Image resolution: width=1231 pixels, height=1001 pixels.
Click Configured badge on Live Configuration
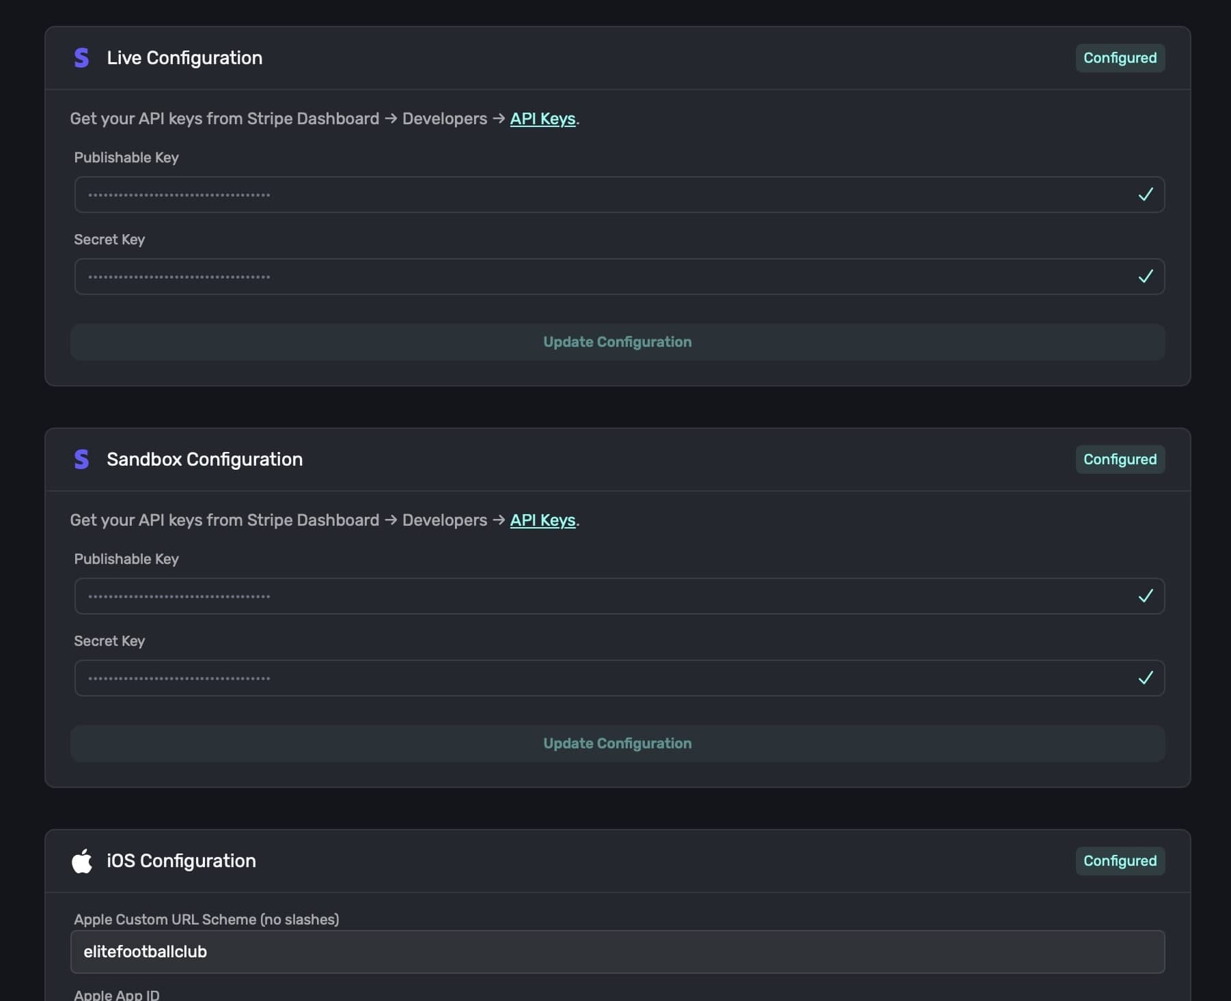pyautogui.click(x=1120, y=58)
